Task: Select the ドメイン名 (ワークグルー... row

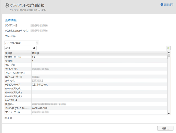Action: 86,108
